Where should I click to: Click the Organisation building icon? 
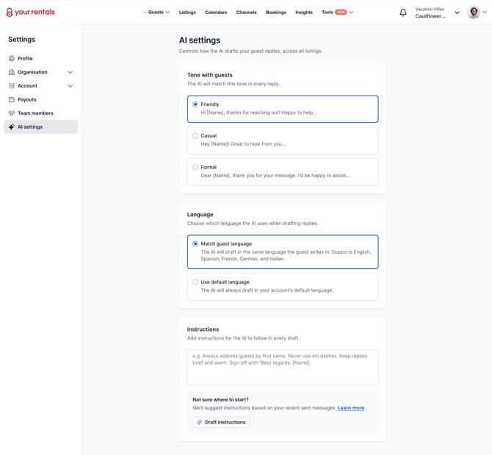tap(12, 72)
